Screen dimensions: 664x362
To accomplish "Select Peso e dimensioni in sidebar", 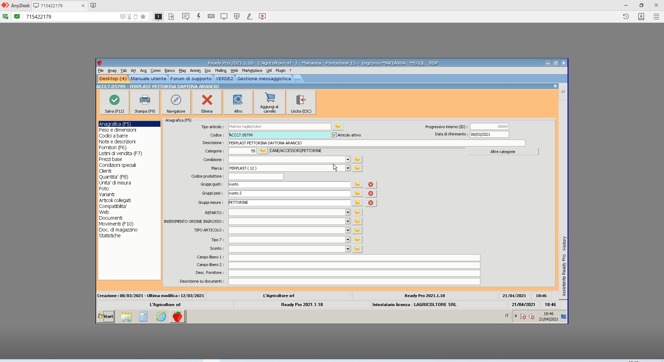I will (118, 130).
